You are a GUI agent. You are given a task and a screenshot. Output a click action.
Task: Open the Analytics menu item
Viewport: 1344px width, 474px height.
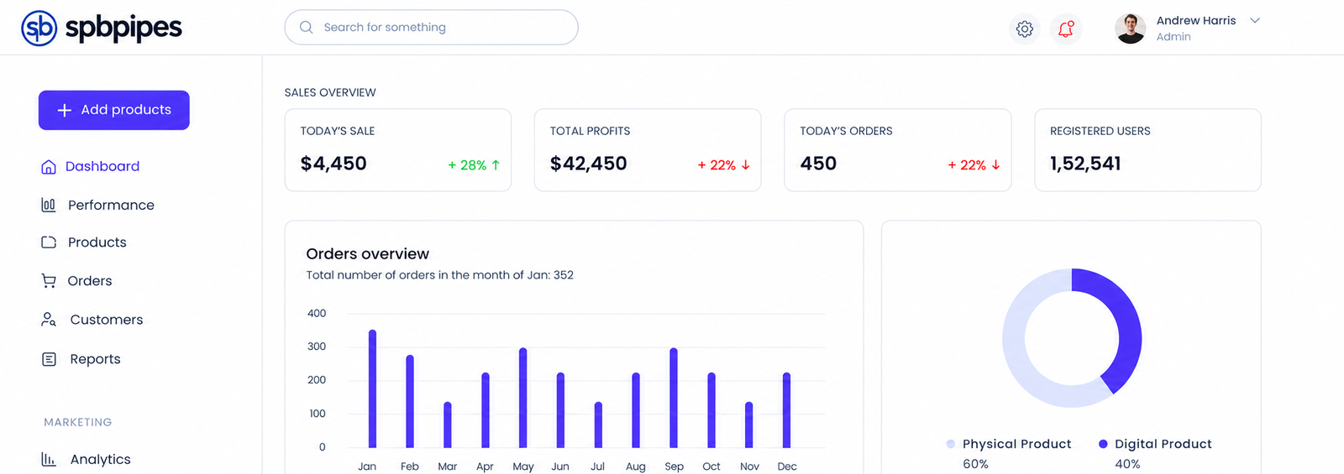tap(101, 459)
